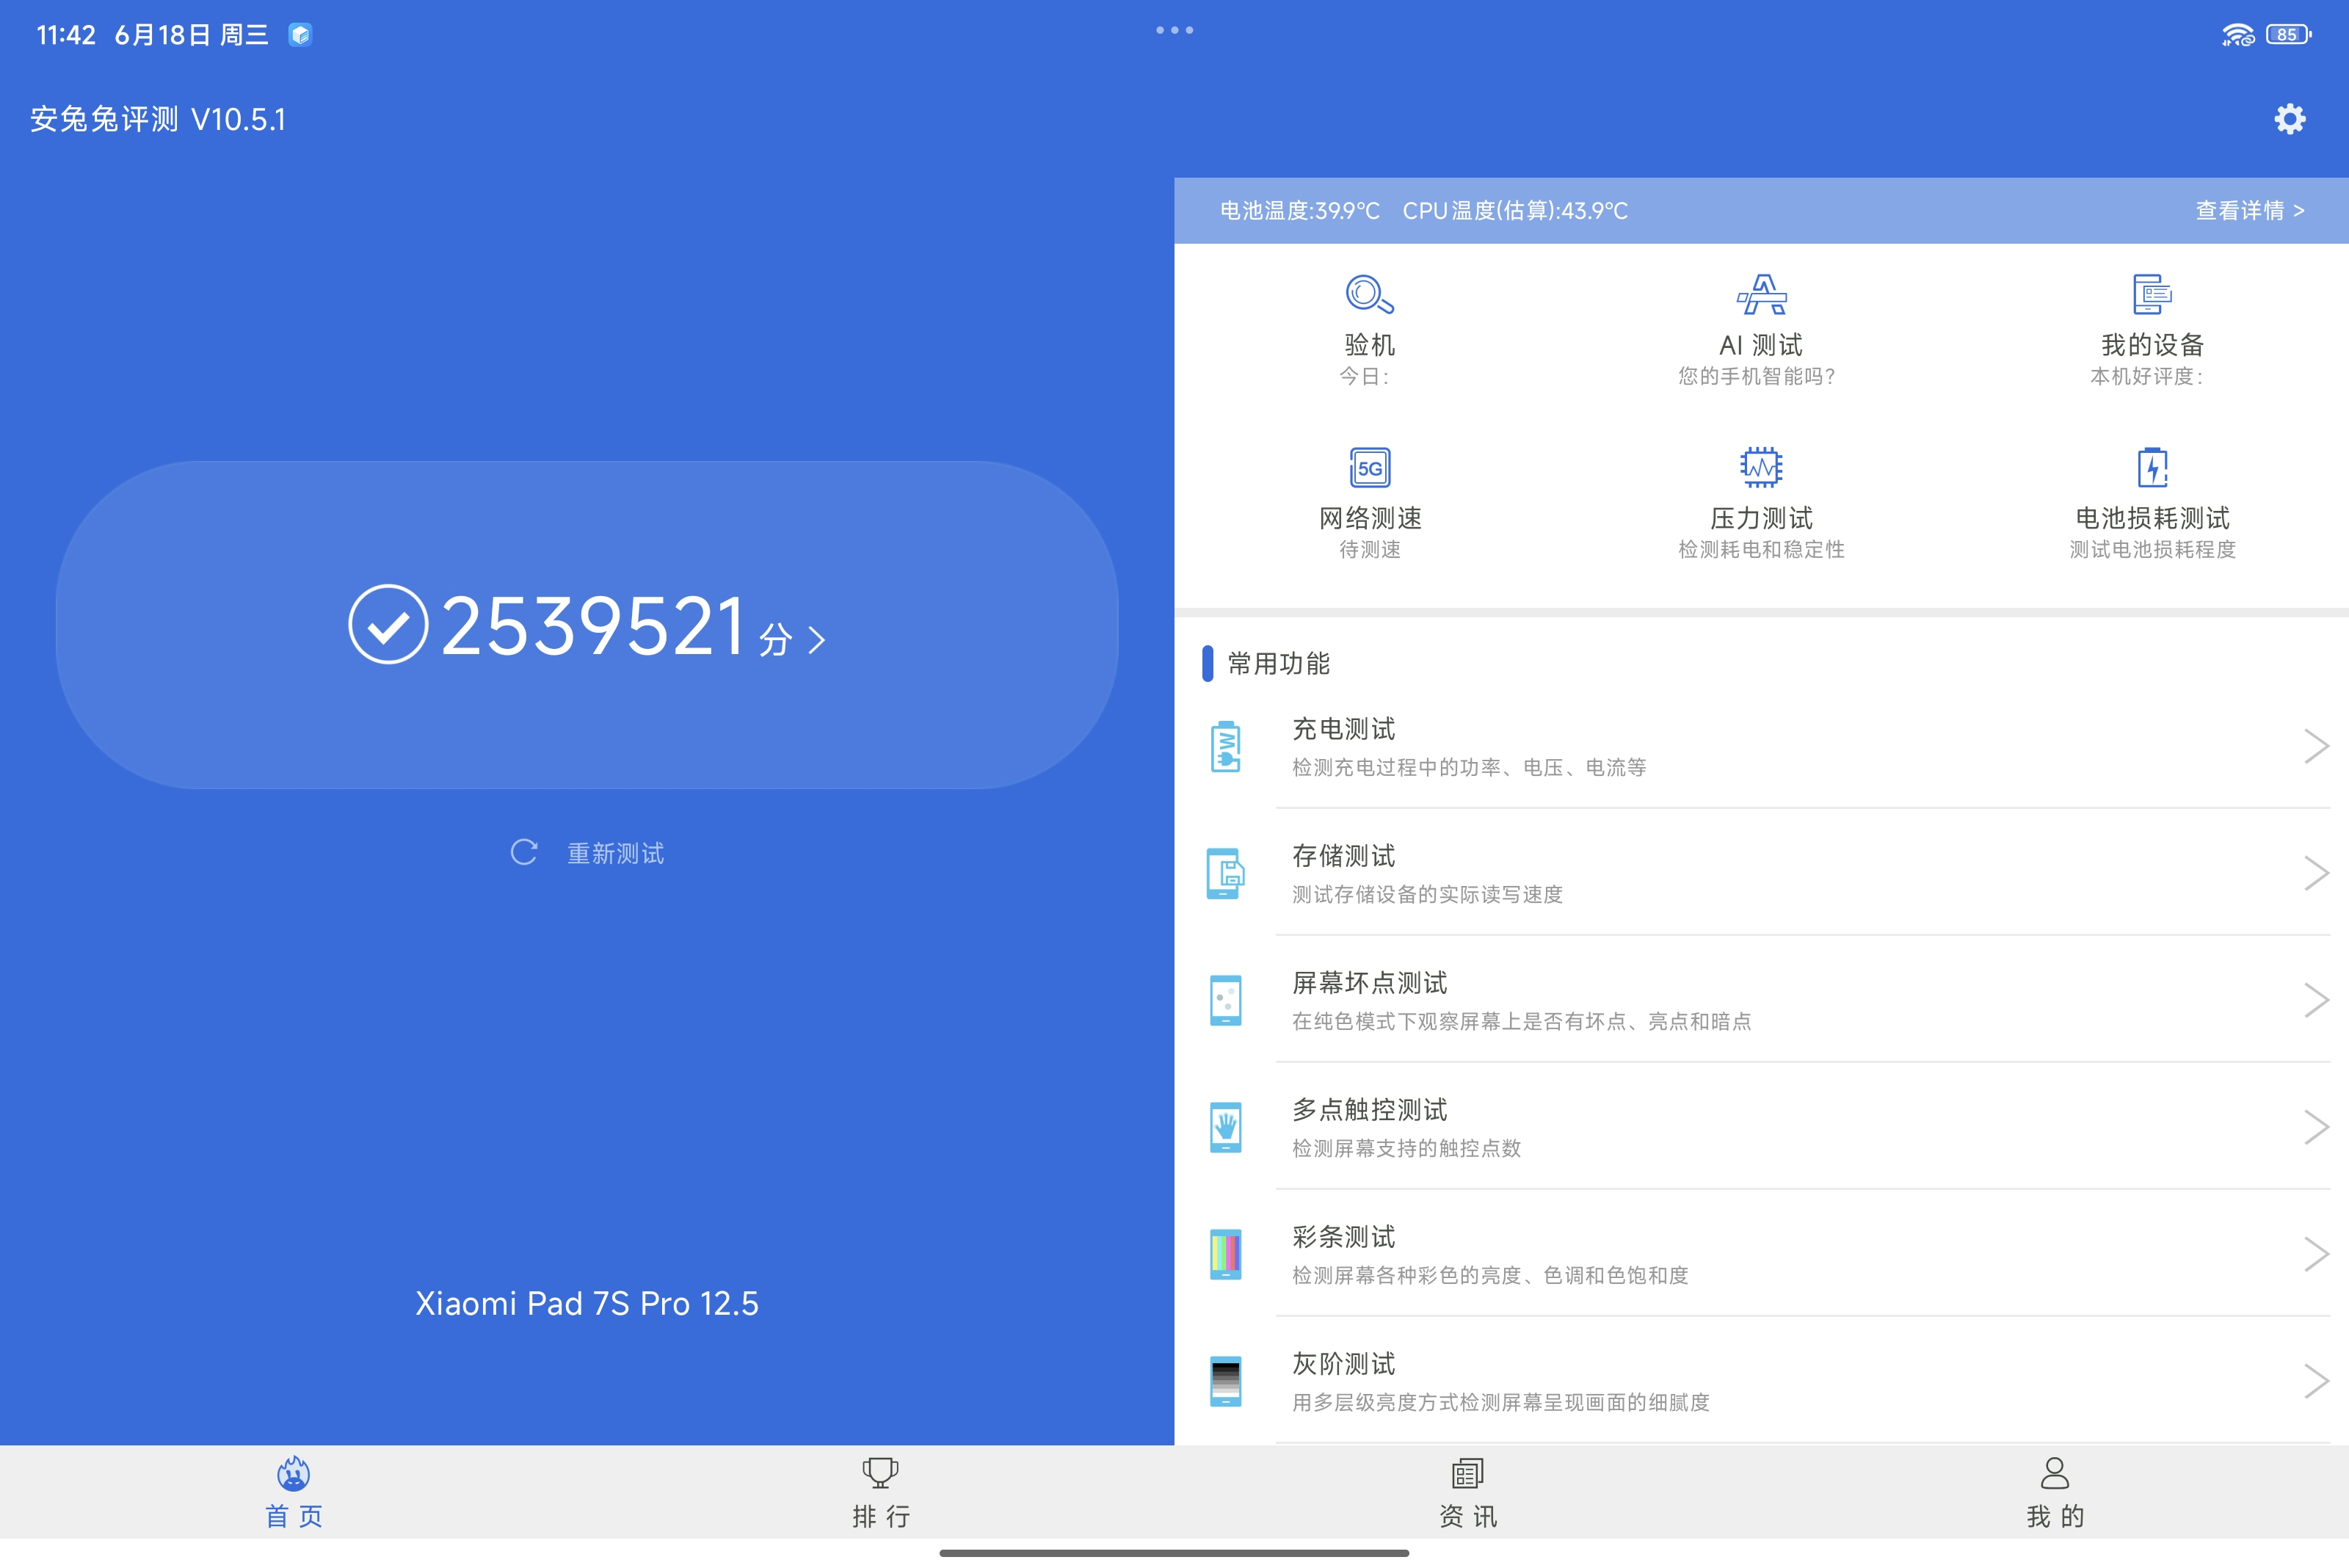Image resolution: width=2349 pixels, height=1568 pixels.
Task: Click the 多点触控测试 title text
Action: coord(1369,1110)
